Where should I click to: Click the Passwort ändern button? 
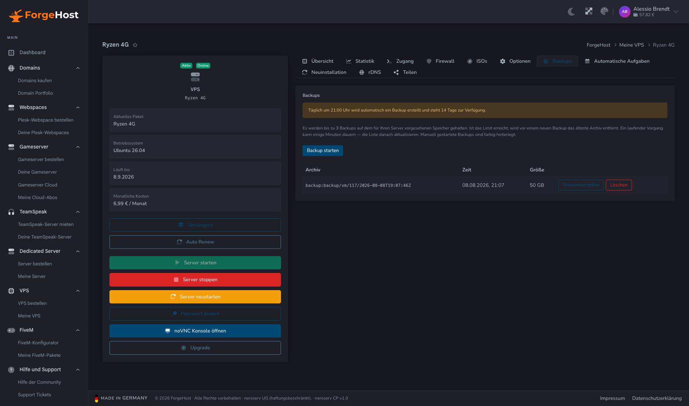point(195,314)
